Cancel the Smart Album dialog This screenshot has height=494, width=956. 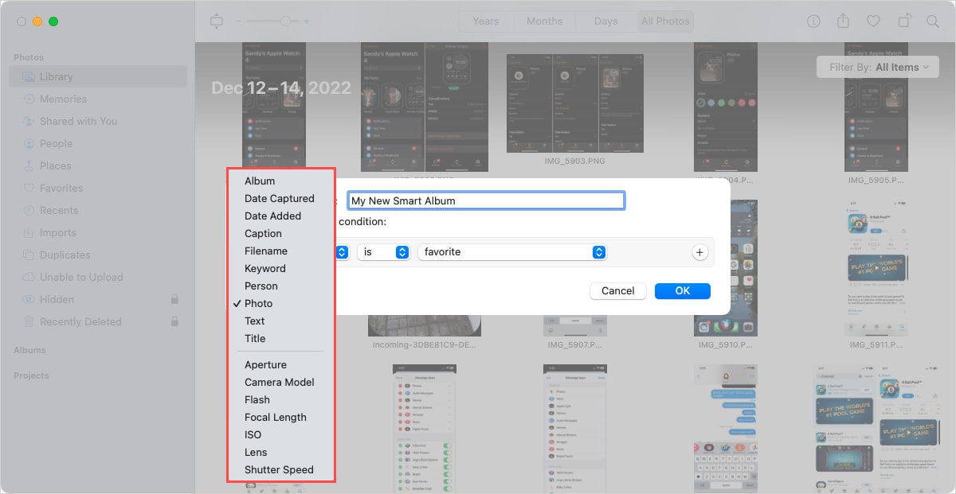pyautogui.click(x=617, y=290)
